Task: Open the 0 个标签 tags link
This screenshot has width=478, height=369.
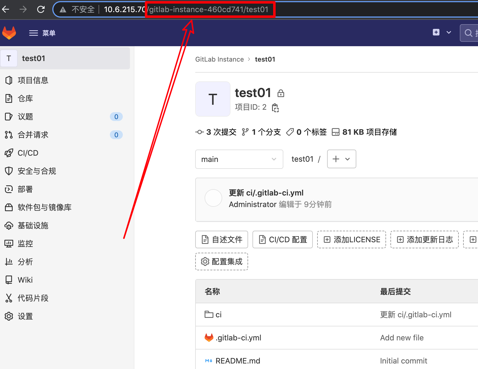Action: [306, 132]
